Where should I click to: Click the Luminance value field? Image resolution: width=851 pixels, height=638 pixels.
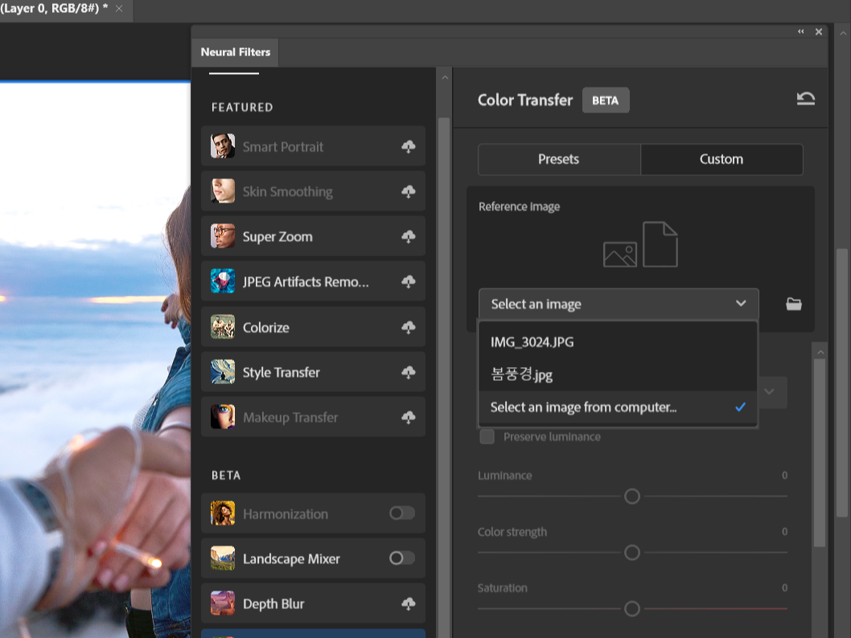coord(784,476)
